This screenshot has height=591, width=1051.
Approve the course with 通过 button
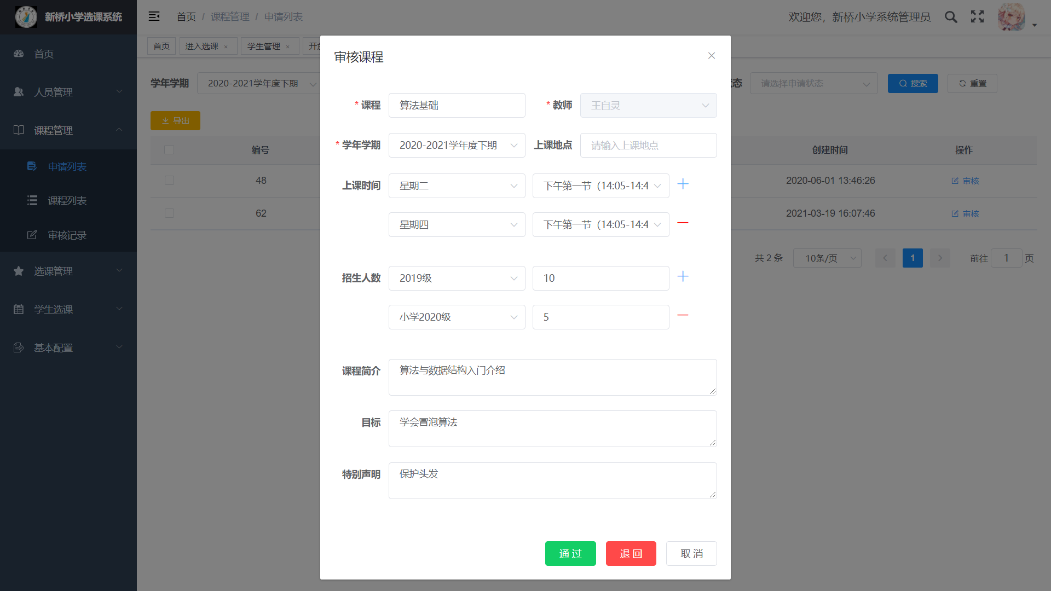coord(570,553)
